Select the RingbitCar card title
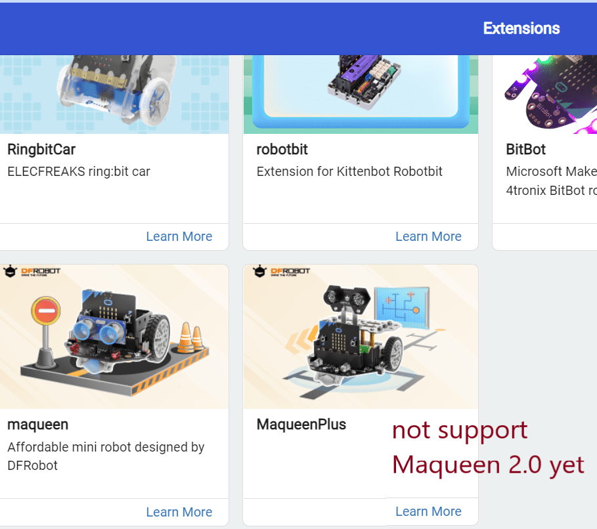This screenshot has height=529, width=597. click(41, 149)
